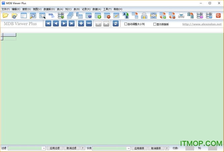
Task: Click the table with red minus icon
Action: click(107, 16)
